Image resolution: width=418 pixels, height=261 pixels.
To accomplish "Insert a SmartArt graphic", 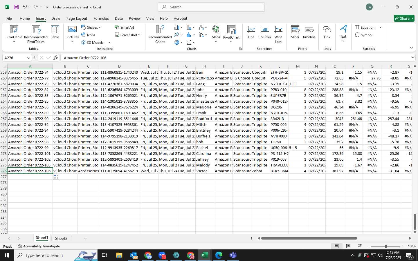I will (124, 28).
